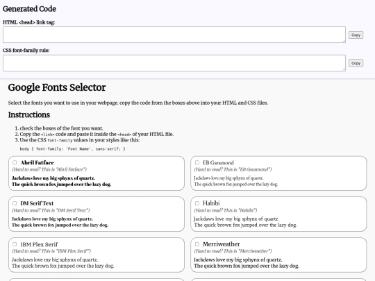Click the Merriweather font name label
This screenshot has height=281, width=375.
(222, 244)
